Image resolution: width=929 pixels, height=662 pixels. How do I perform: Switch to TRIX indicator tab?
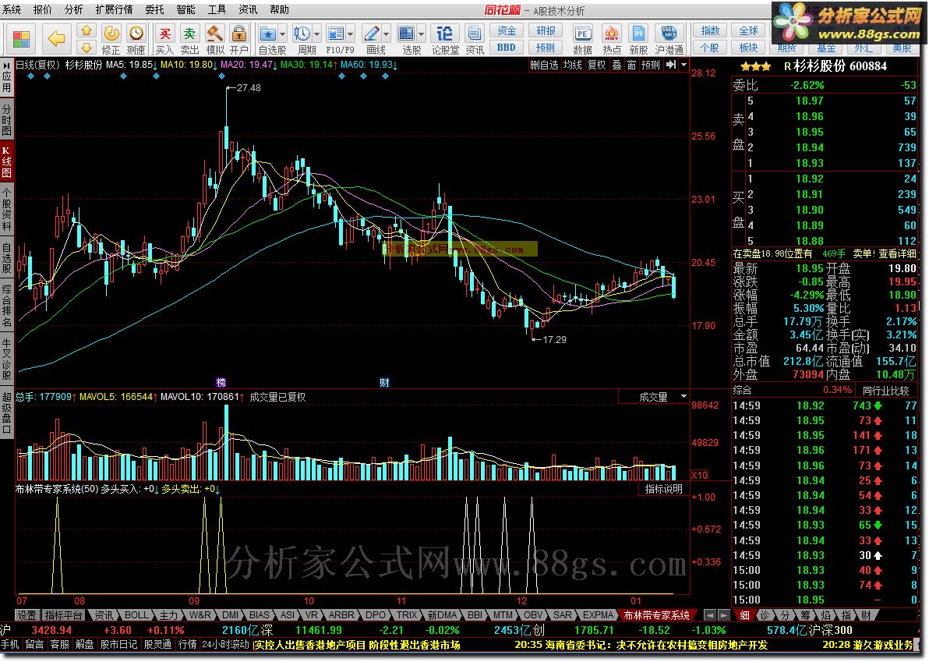click(x=407, y=615)
